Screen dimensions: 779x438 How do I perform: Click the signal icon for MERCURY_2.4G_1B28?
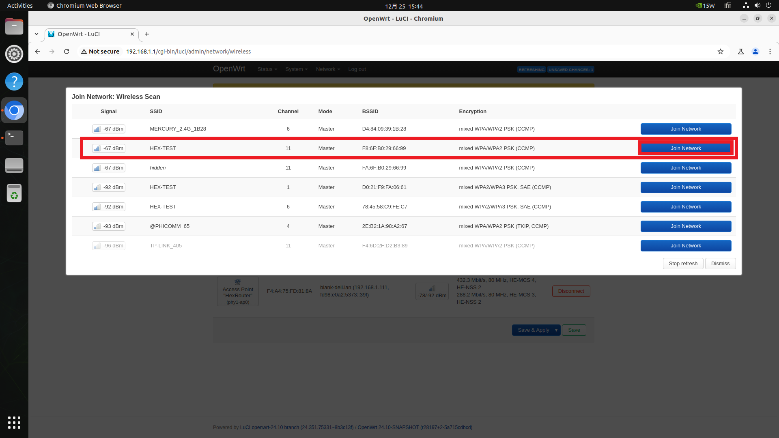click(x=97, y=129)
